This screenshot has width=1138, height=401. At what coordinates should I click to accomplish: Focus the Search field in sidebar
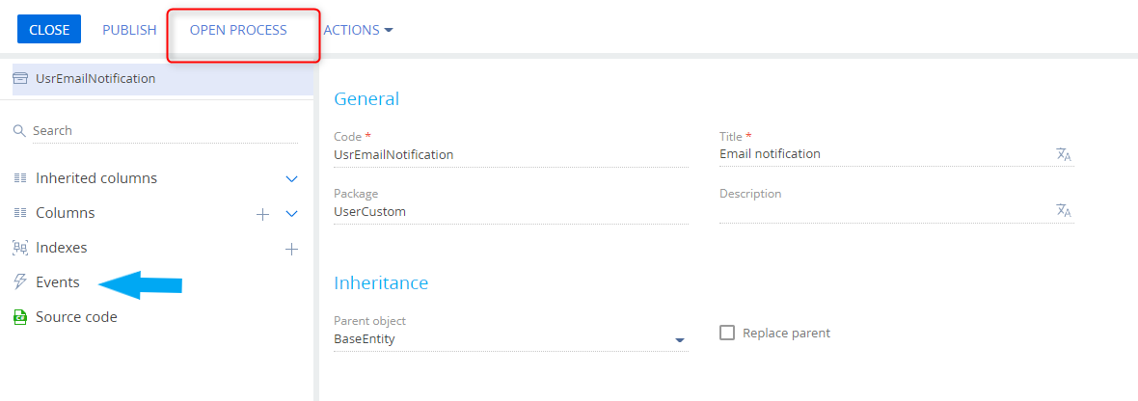coord(164,130)
